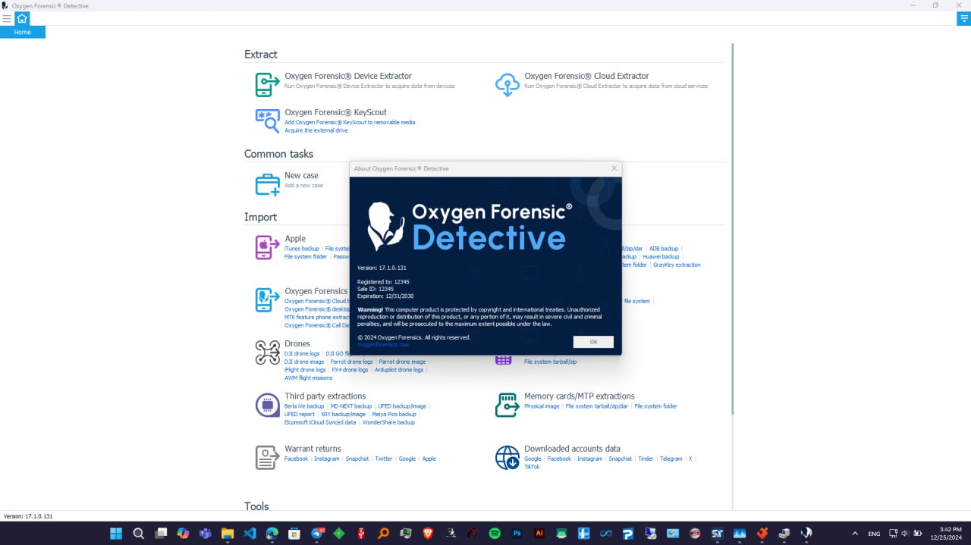The image size is (971, 545).
Task: Click Facebook under Warrant returns
Action: coord(297,459)
